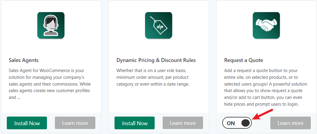Click the dark knob of the ON toggle

pos(246,123)
